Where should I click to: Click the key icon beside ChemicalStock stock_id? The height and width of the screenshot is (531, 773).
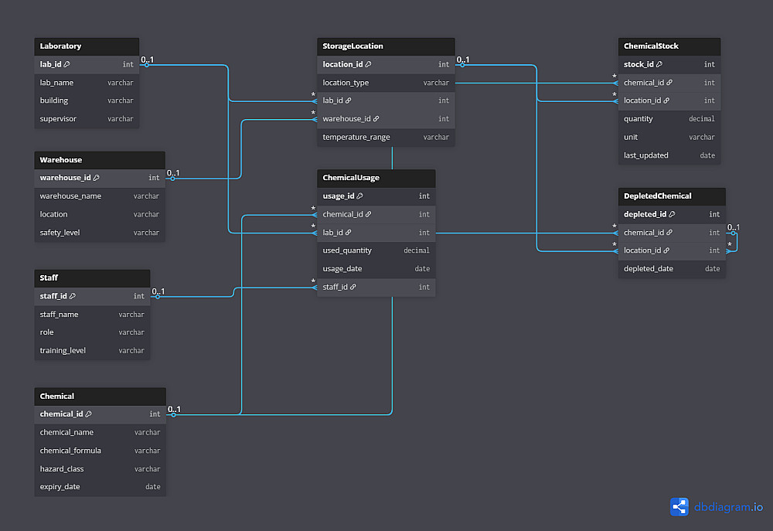point(659,64)
